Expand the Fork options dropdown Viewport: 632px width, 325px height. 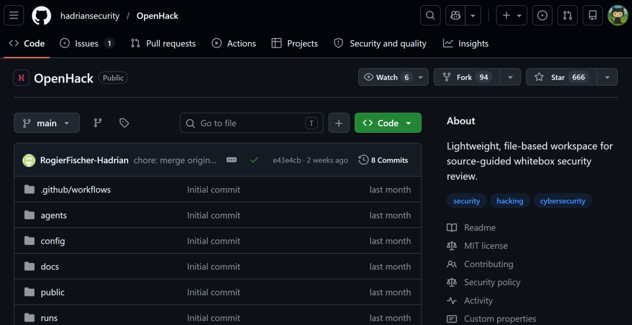click(x=510, y=77)
